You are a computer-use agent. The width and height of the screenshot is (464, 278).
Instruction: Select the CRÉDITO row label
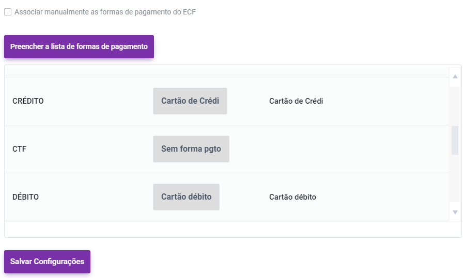(x=28, y=101)
